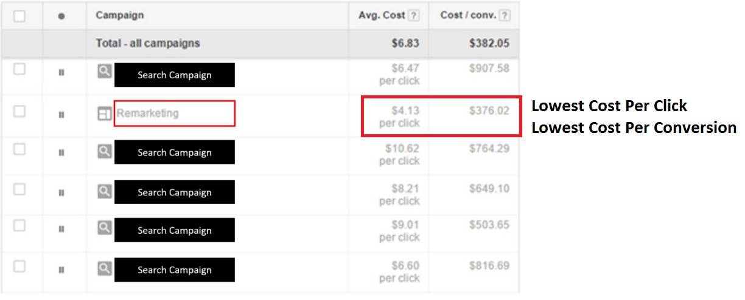
Task: Tick the select-all checkbox in the header
Action: click(x=19, y=16)
